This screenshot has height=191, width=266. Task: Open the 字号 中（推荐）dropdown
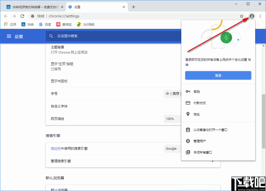point(173,94)
